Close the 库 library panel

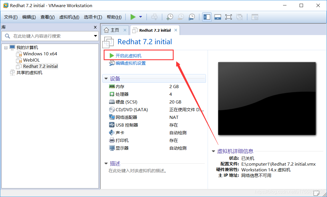tap(95, 27)
